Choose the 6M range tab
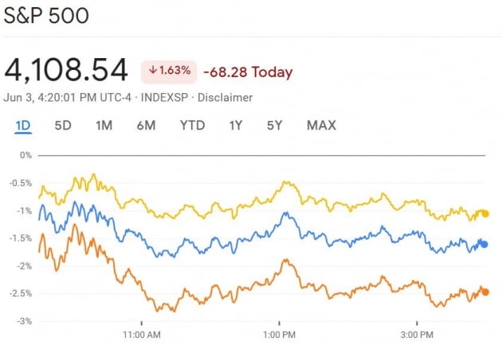 click(x=146, y=125)
